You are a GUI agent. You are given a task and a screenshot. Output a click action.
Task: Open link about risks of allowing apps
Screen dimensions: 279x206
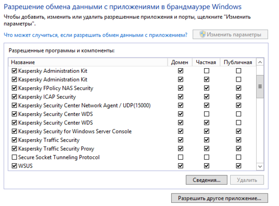(95, 35)
